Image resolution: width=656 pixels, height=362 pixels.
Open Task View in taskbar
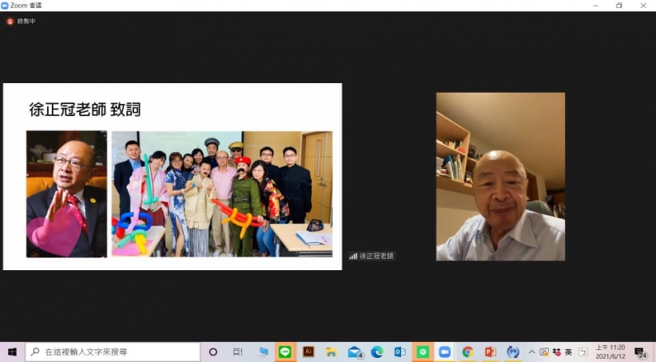(x=237, y=352)
